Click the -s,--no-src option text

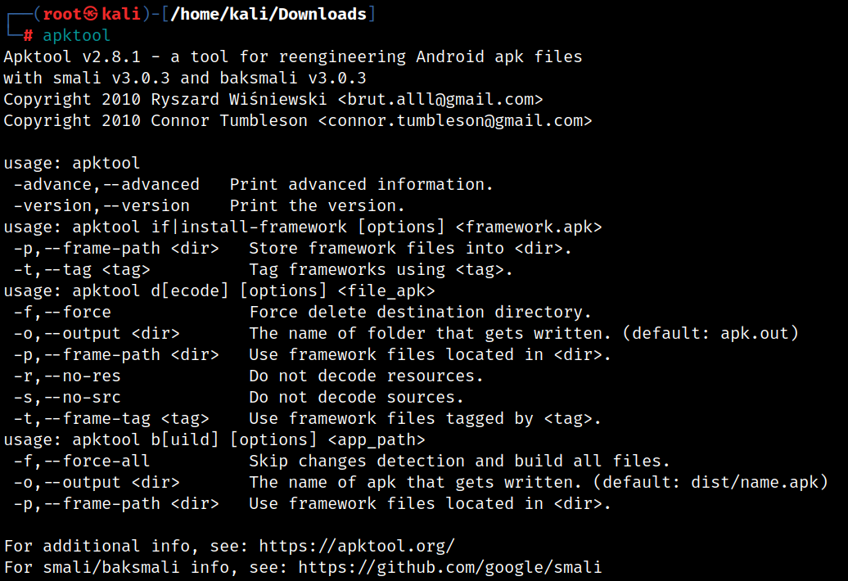pos(67,397)
